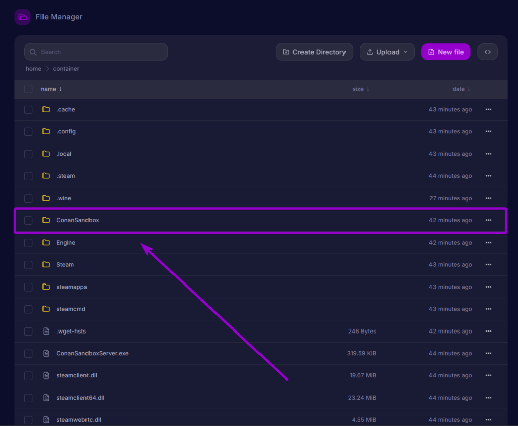The height and width of the screenshot is (426, 518).
Task: Open options menu for steamclient.dll
Action: coord(488,375)
